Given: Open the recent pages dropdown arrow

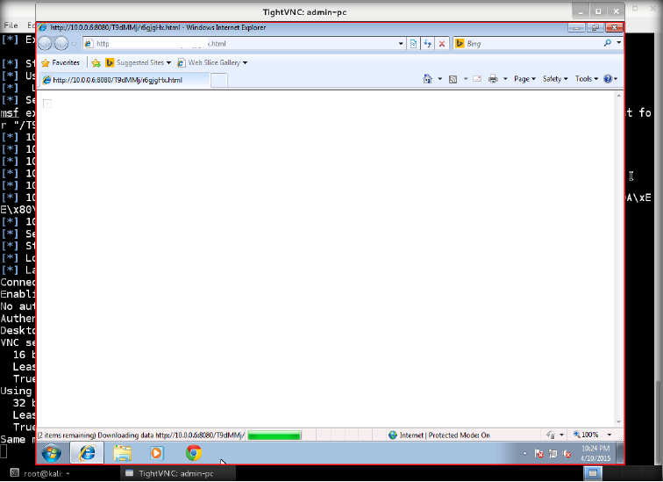Looking at the screenshot, I should [x=74, y=44].
